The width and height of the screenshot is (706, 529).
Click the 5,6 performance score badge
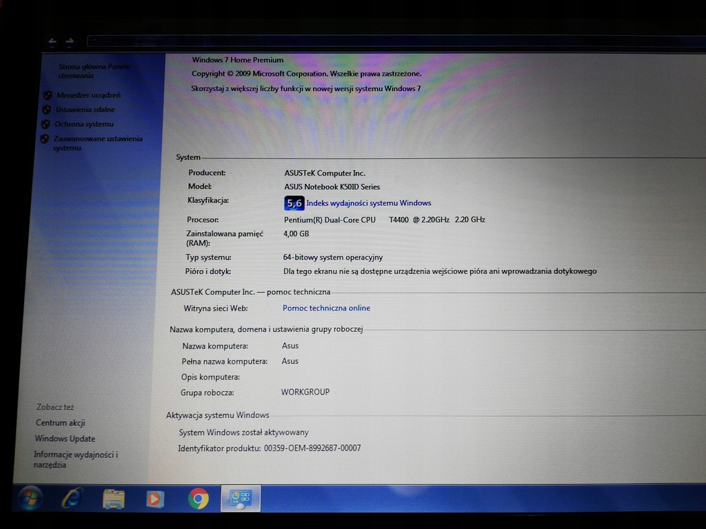tap(294, 203)
